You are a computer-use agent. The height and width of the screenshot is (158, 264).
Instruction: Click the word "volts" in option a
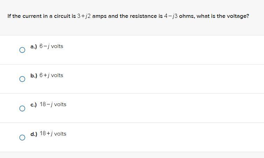tap(57, 46)
